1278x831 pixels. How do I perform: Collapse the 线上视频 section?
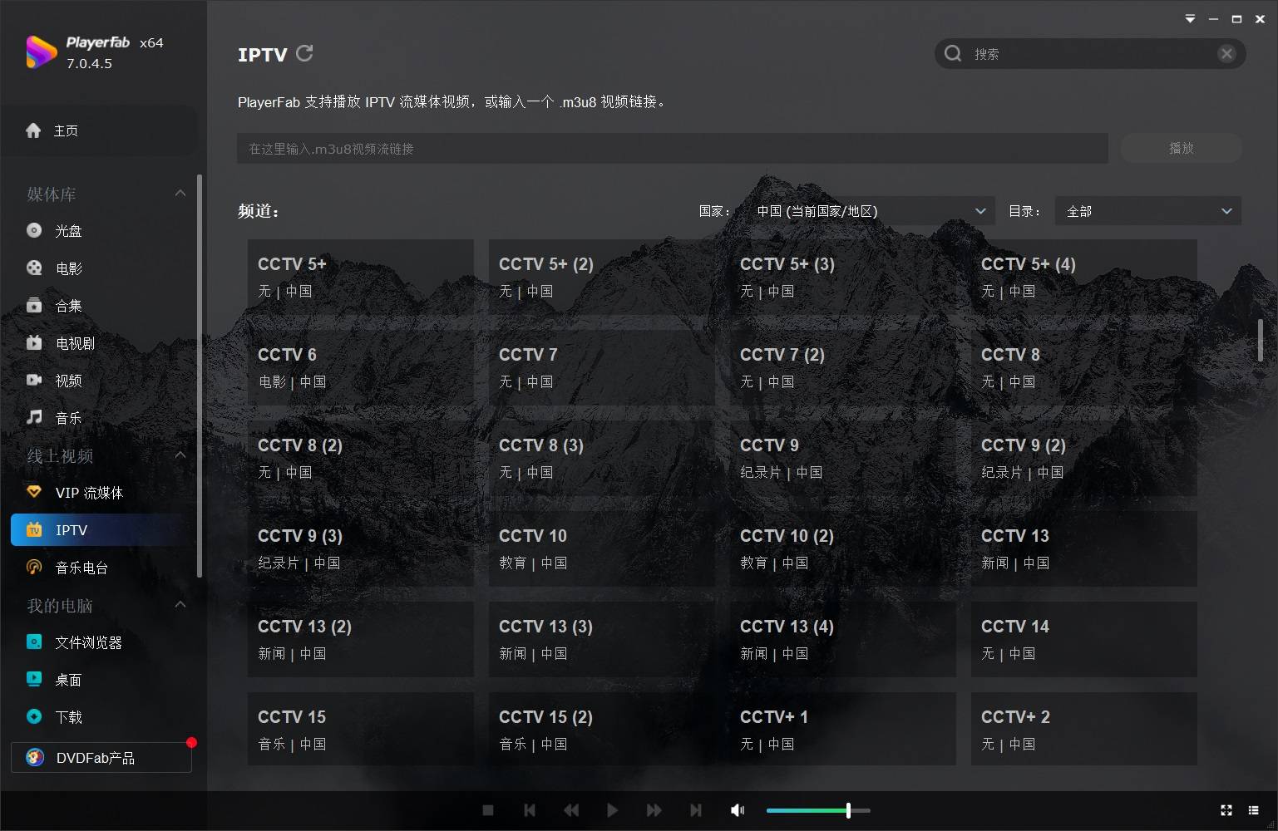pos(180,455)
